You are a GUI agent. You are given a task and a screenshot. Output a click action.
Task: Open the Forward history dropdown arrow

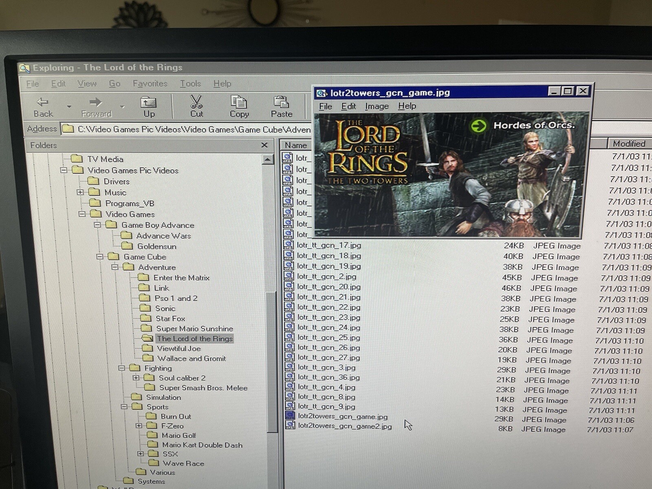[122, 107]
